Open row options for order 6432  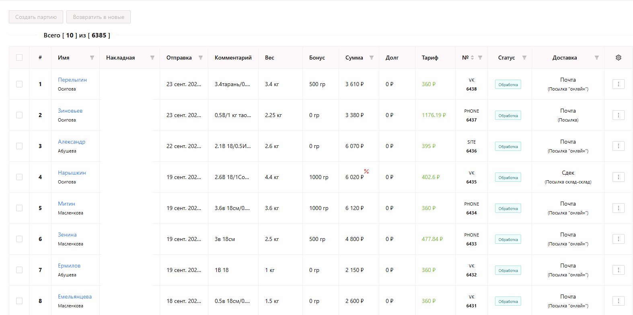point(619,270)
